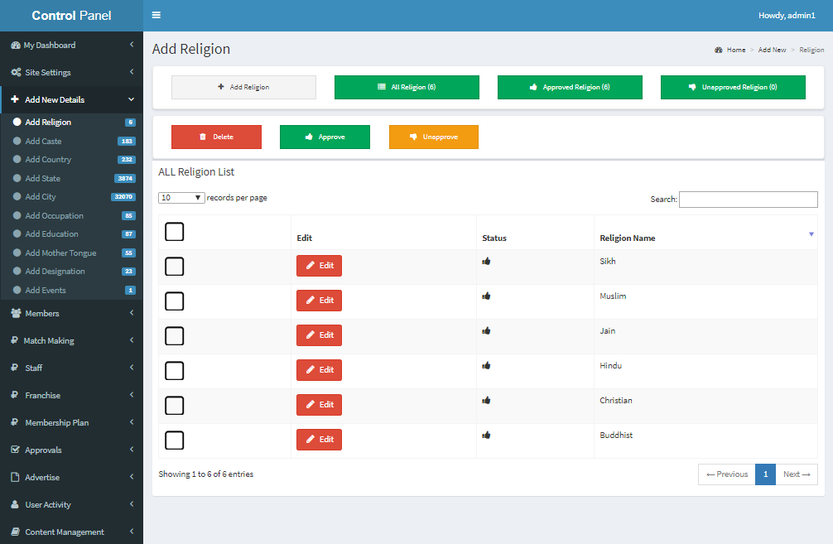The height and width of the screenshot is (544, 833).
Task: Click the Content Management book icon
Action: coord(16,532)
